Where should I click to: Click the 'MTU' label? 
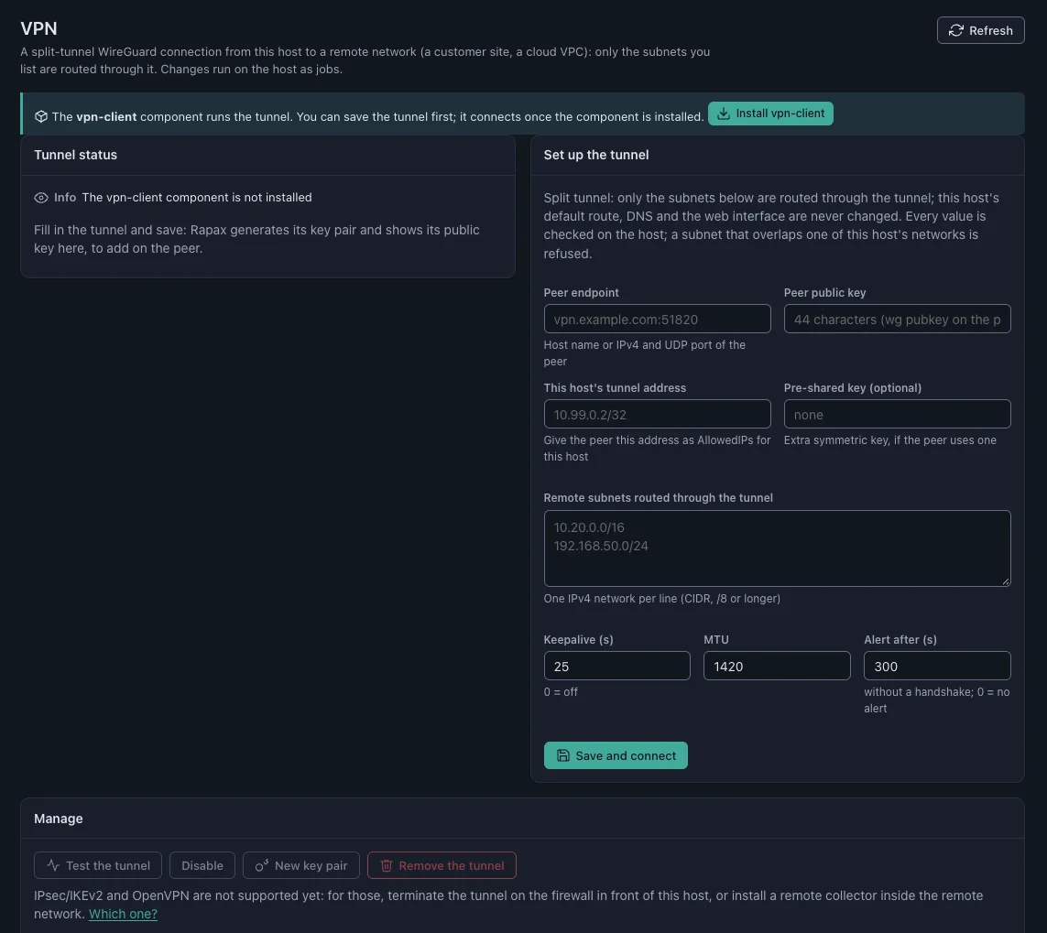(x=715, y=639)
